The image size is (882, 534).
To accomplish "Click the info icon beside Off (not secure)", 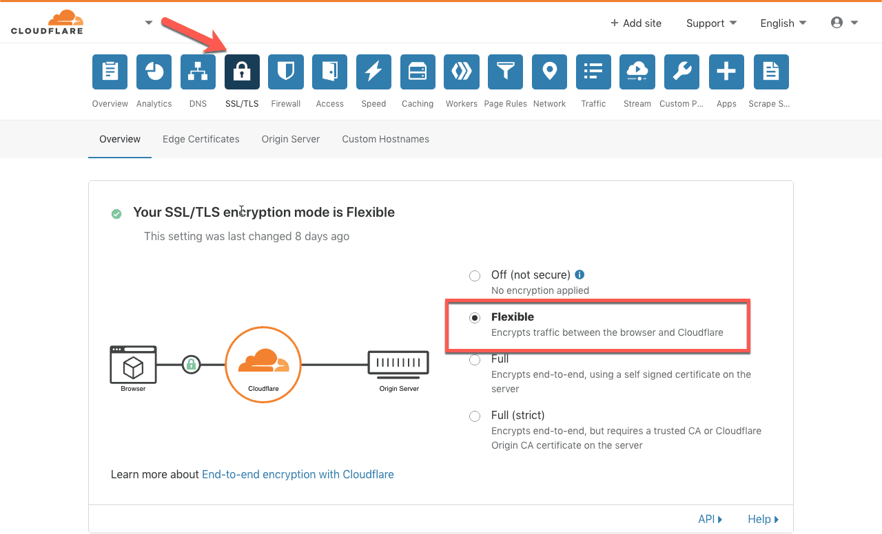I will pyautogui.click(x=580, y=274).
